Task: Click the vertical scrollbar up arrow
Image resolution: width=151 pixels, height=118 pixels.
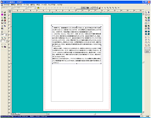Action: coord(143,14)
